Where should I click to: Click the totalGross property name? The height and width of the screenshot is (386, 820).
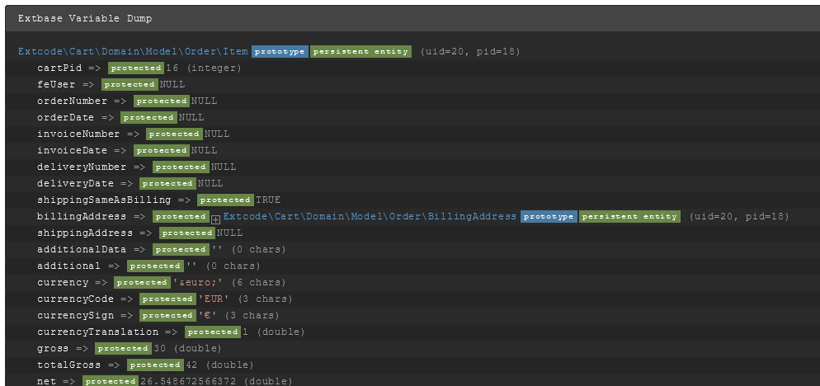pos(69,365)
